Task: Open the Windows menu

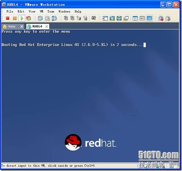Action: click(x=65, y=11)
